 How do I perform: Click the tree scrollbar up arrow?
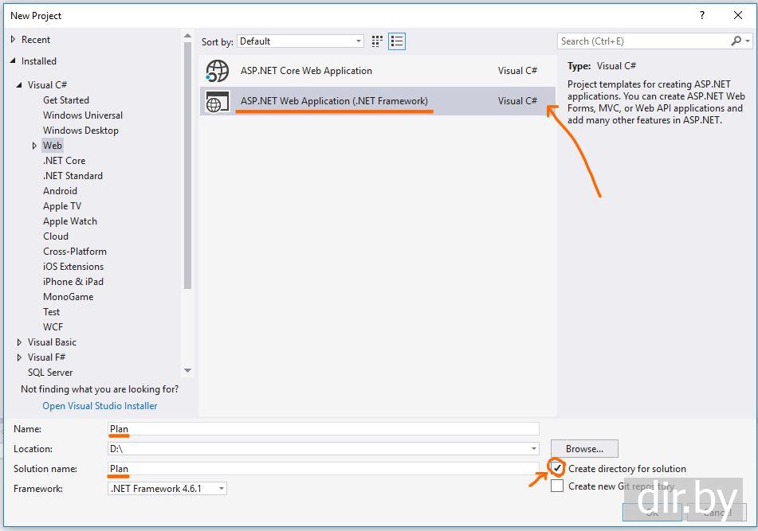(187, 36)
